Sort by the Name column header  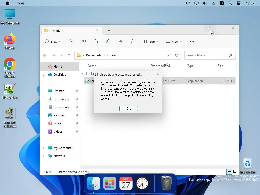point(92,66)
